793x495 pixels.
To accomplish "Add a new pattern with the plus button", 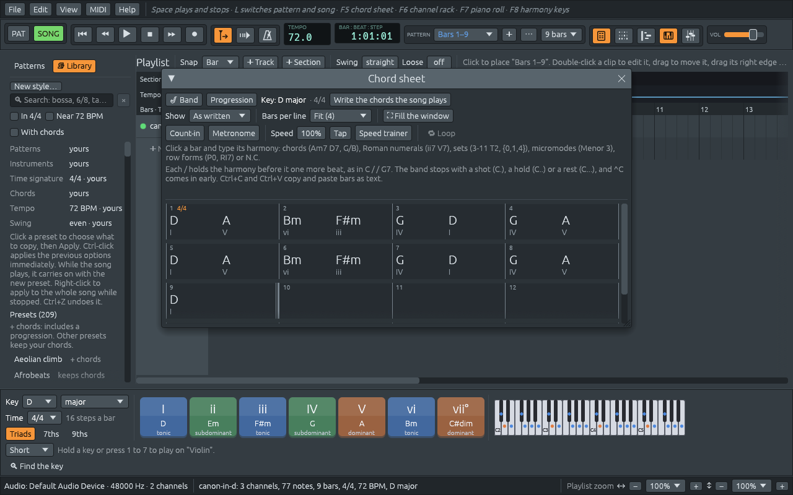I will coord(509,35).
